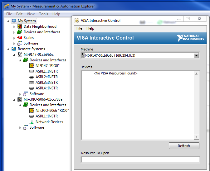
Task: Click the VISA Interactive Control title bar icon
Action: [x=77, y=21]
